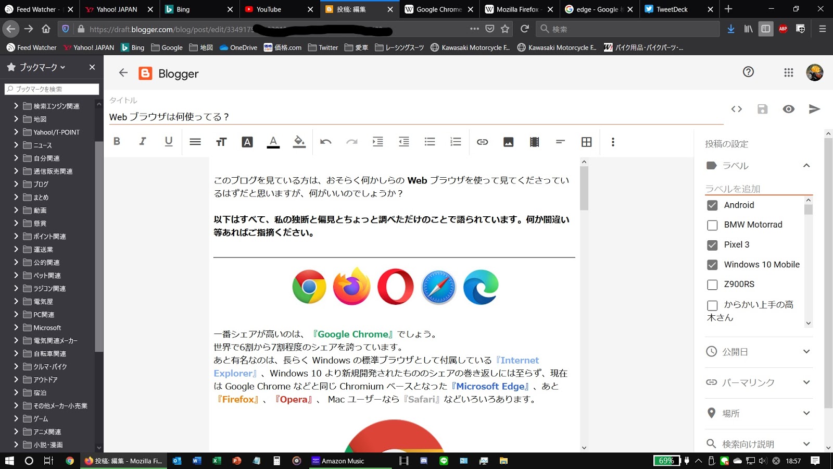
Task: Check the BMW Motorrad label
Action: coord(712,225)
